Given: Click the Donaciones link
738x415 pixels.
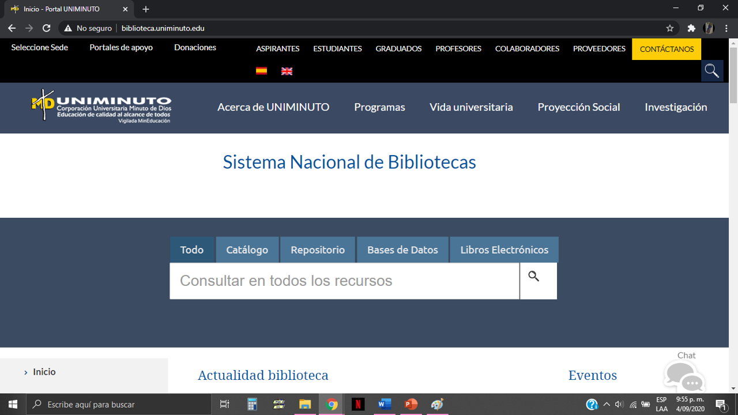Looking at the screenshot, I should coord(195,47).
